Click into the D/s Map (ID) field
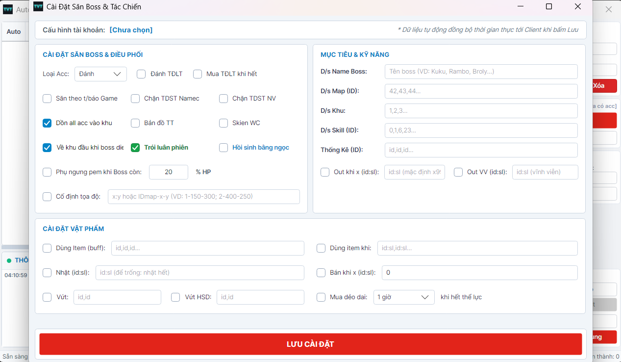621x362 pixels. click(x=481, y=91)
